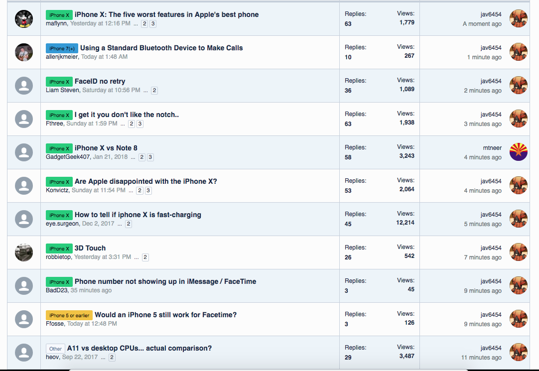
Task: Jump to page 2 of A11 vs desktop CPUs
Action: [x=112, y=357]
